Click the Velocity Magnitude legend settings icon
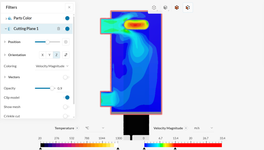The image size is (264, 150). pos(186,128)
